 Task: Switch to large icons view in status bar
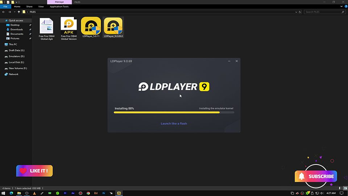[x=345, y=188]
